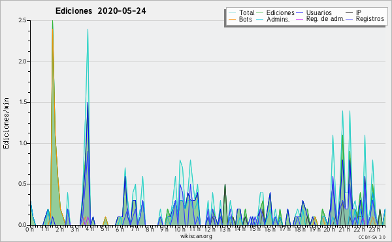This screenshot has height=242, width=392.
Task: Click the Bots orange legend line
Action: (x=232, y=19)
